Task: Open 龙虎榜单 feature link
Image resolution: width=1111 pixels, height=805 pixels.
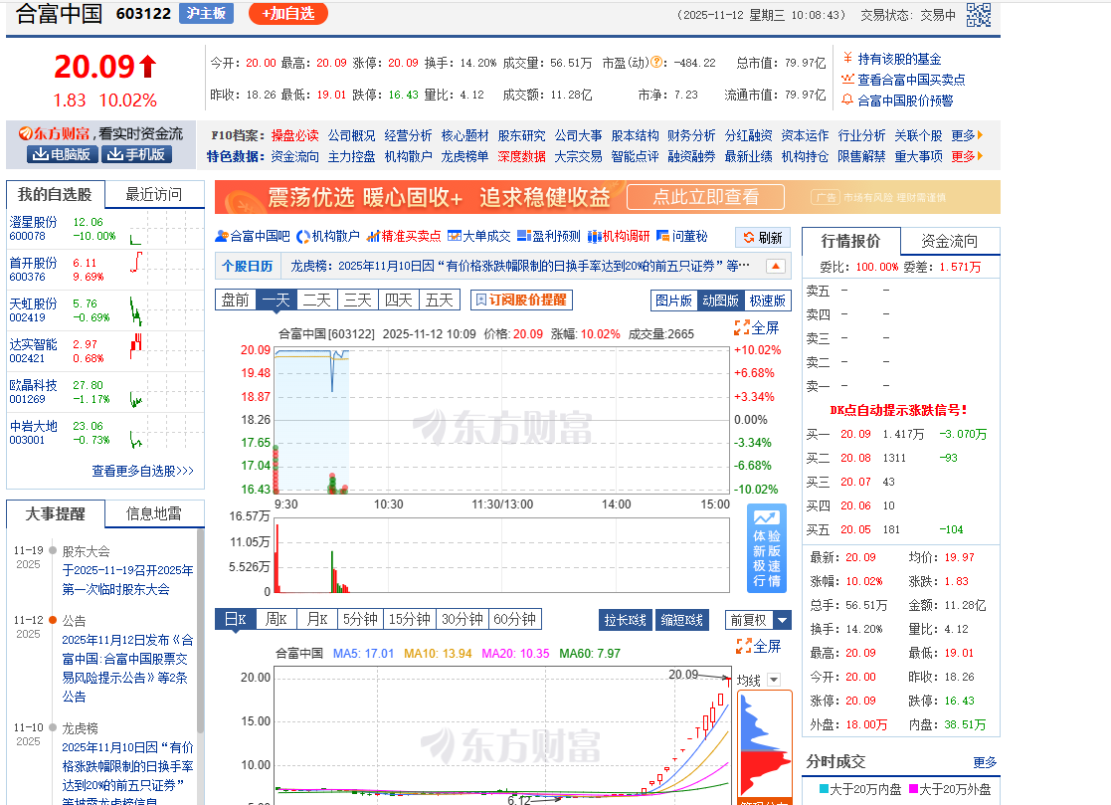Action: click(464, 156)
